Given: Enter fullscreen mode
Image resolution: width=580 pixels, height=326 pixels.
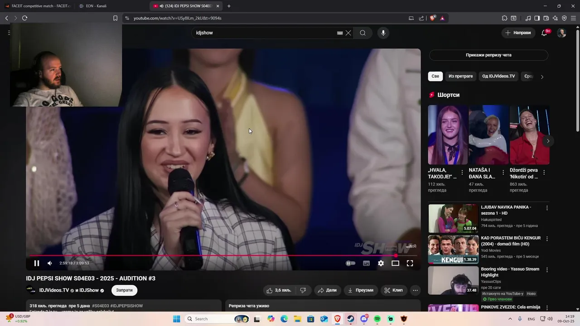Looking at the screenshot, I should pos(410,263).
